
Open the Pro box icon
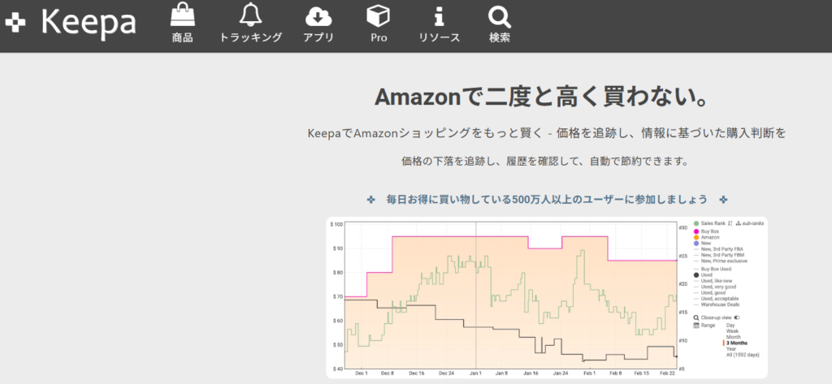379,15
